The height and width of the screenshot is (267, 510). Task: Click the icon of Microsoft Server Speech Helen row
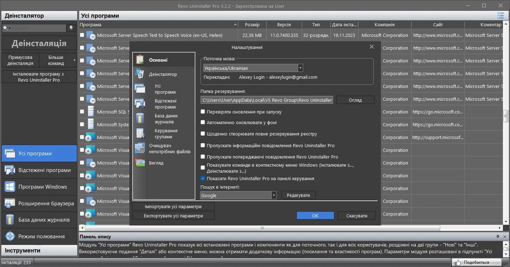point(90,35)
